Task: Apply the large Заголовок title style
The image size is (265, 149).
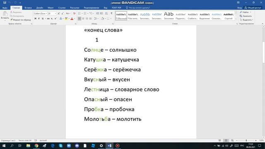Action: click(x=169, y=16)
